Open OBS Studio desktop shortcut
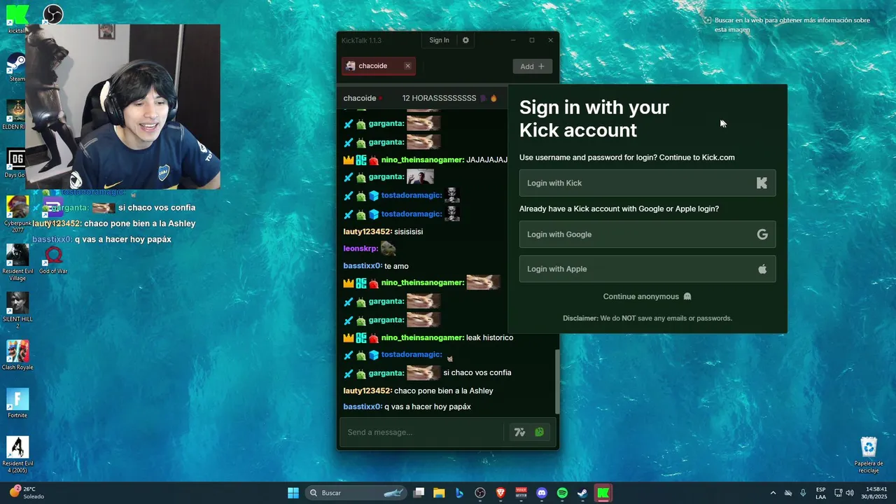Screen dimensions: 896x504 (x=53, y=14)
